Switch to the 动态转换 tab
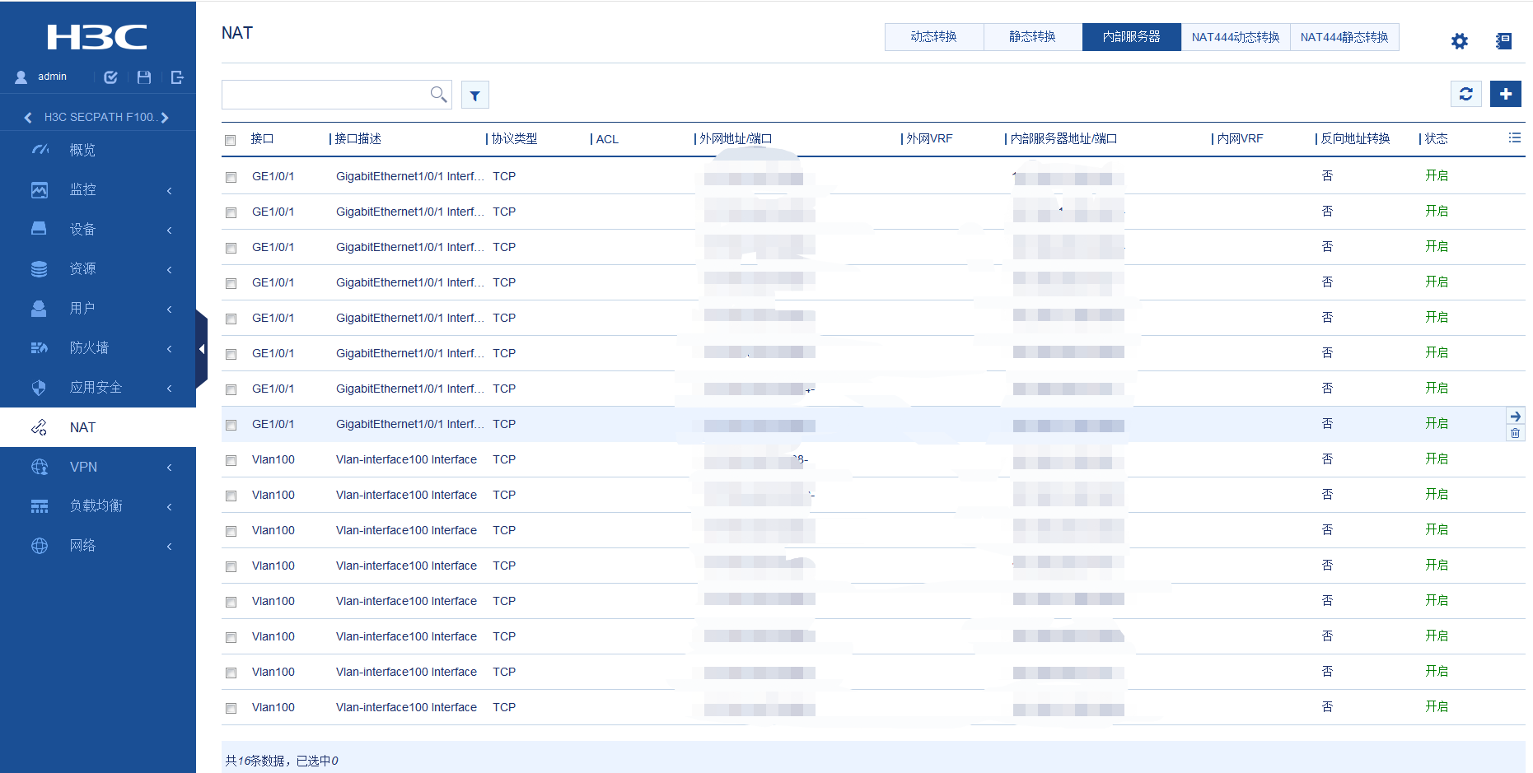This screenshot has height=773, width=1533. (933, 37)
